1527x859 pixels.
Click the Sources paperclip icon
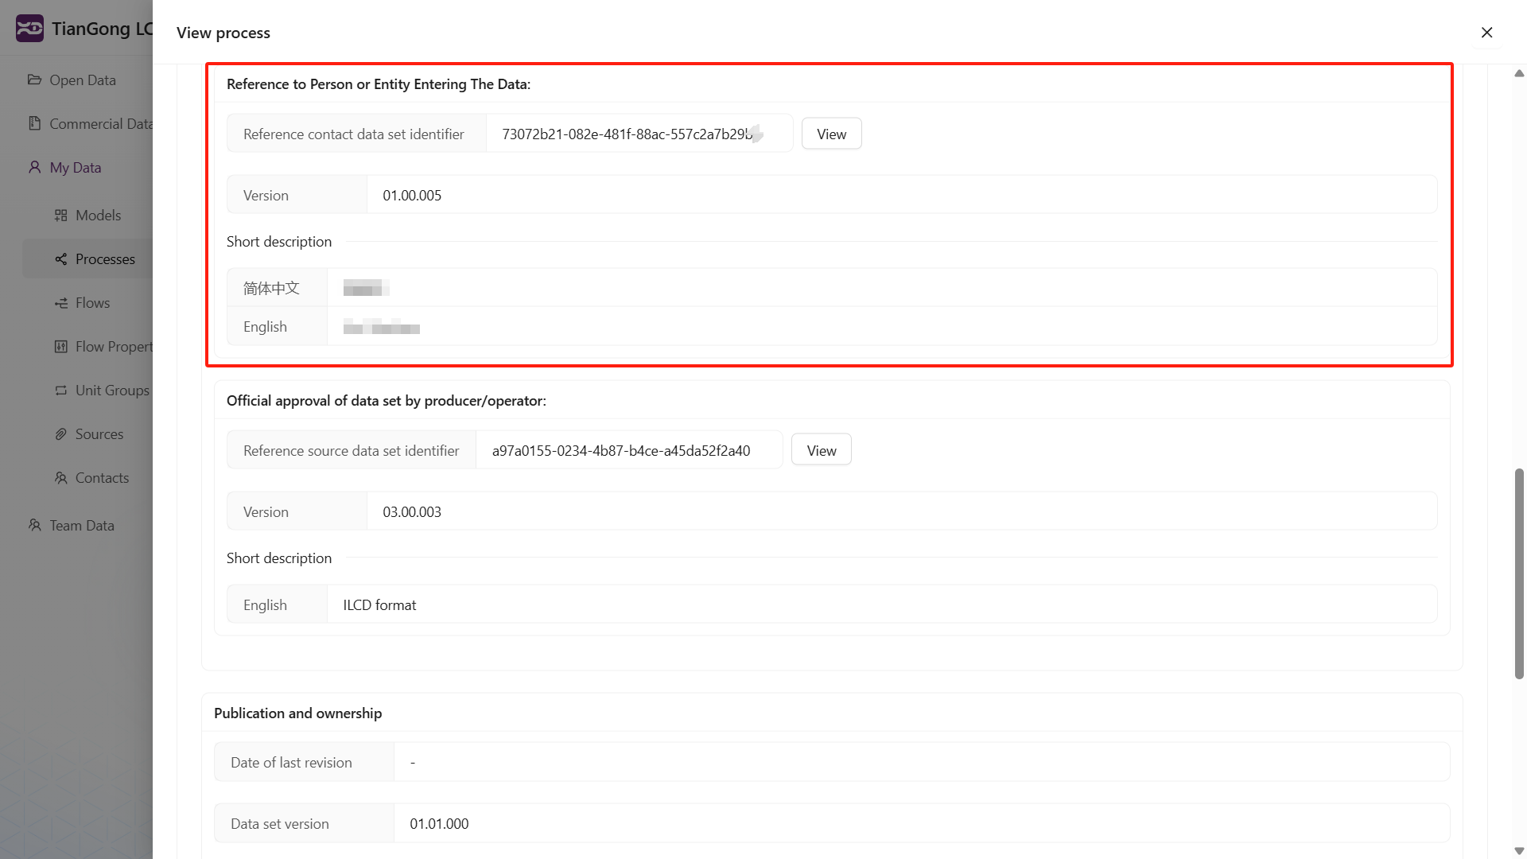60,434
